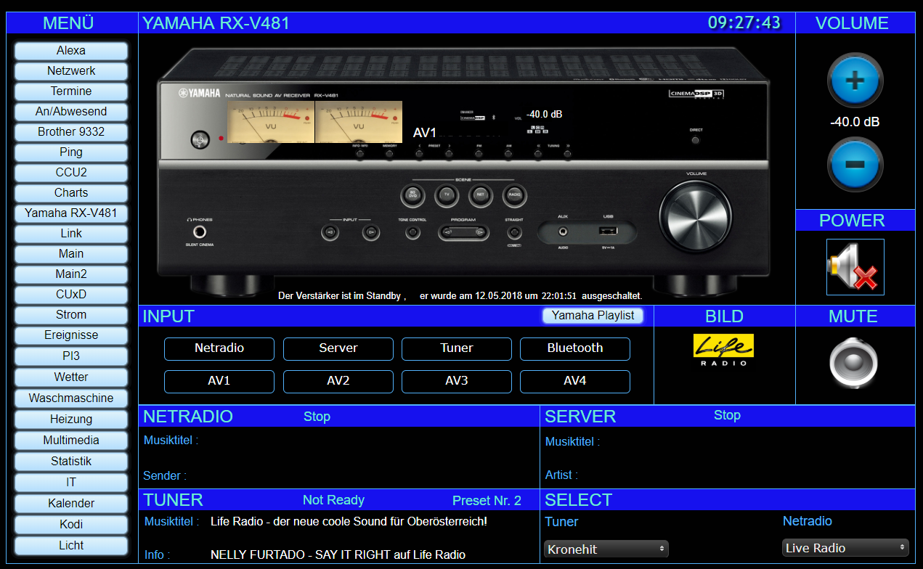Select the Ping menu entry
The height and width of the screenshot is (569, 923).
click(71, 152)
